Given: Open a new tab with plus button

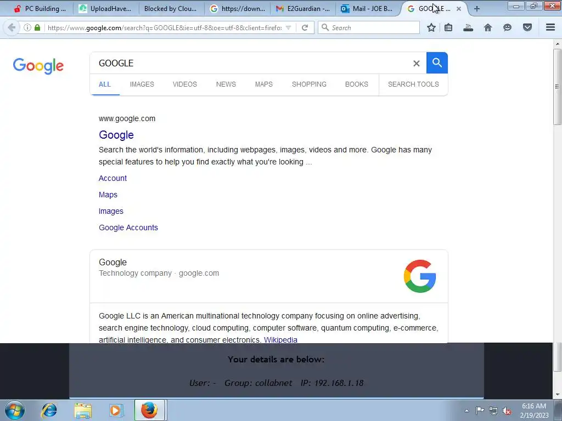Looking at the screenshot, I should coord(477,9).
